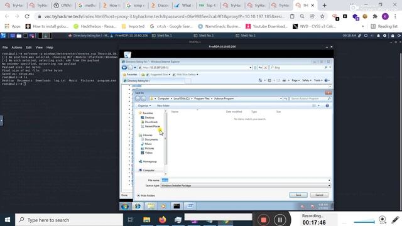Open Actions menu in Kali terminal

17,48
